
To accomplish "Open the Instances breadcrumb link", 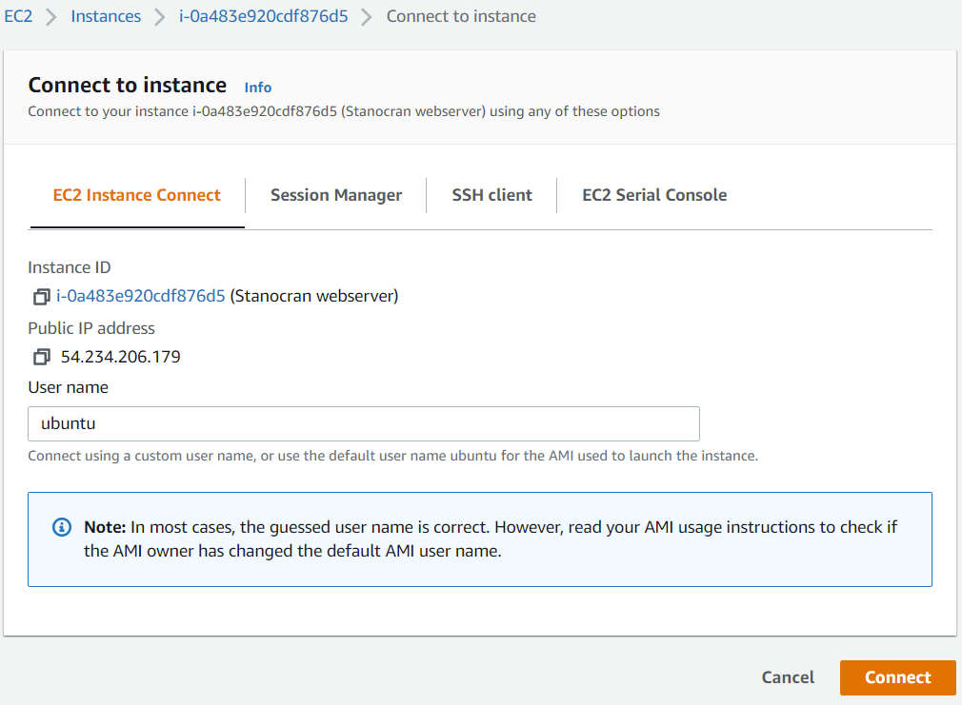I will [x=106, y=15].
